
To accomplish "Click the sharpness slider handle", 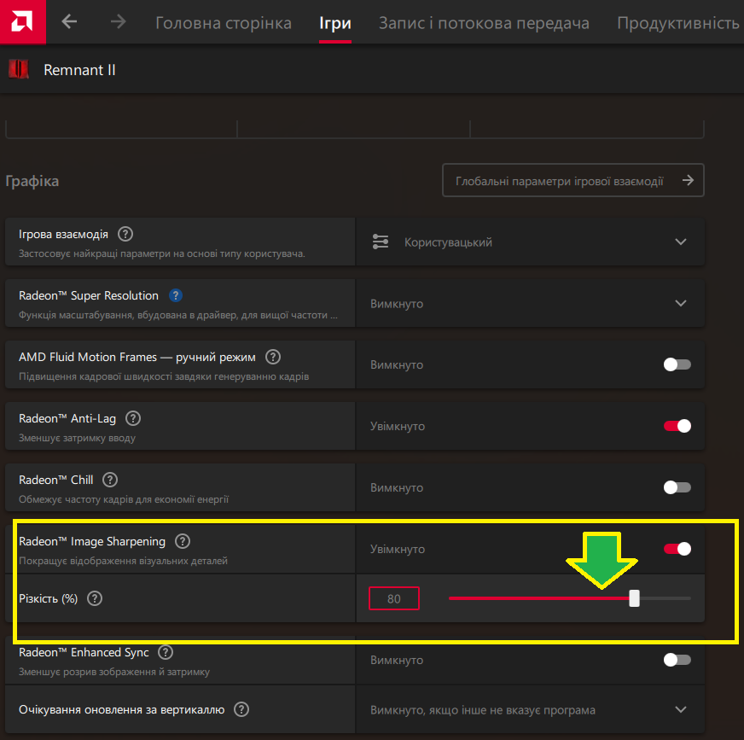I will (x=635, y=598).
